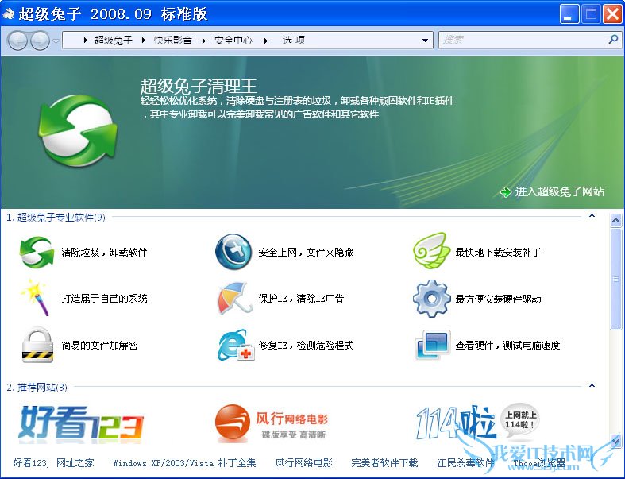Viewport: 625px width, 479px height.
Task: Click the vertical scrollbar thumb
Action: 615,278
